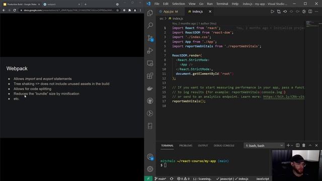Reload the Google Slides page

click(x=15, y=10)
